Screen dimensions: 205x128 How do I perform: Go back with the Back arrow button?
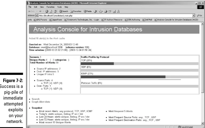click(31, 11)
